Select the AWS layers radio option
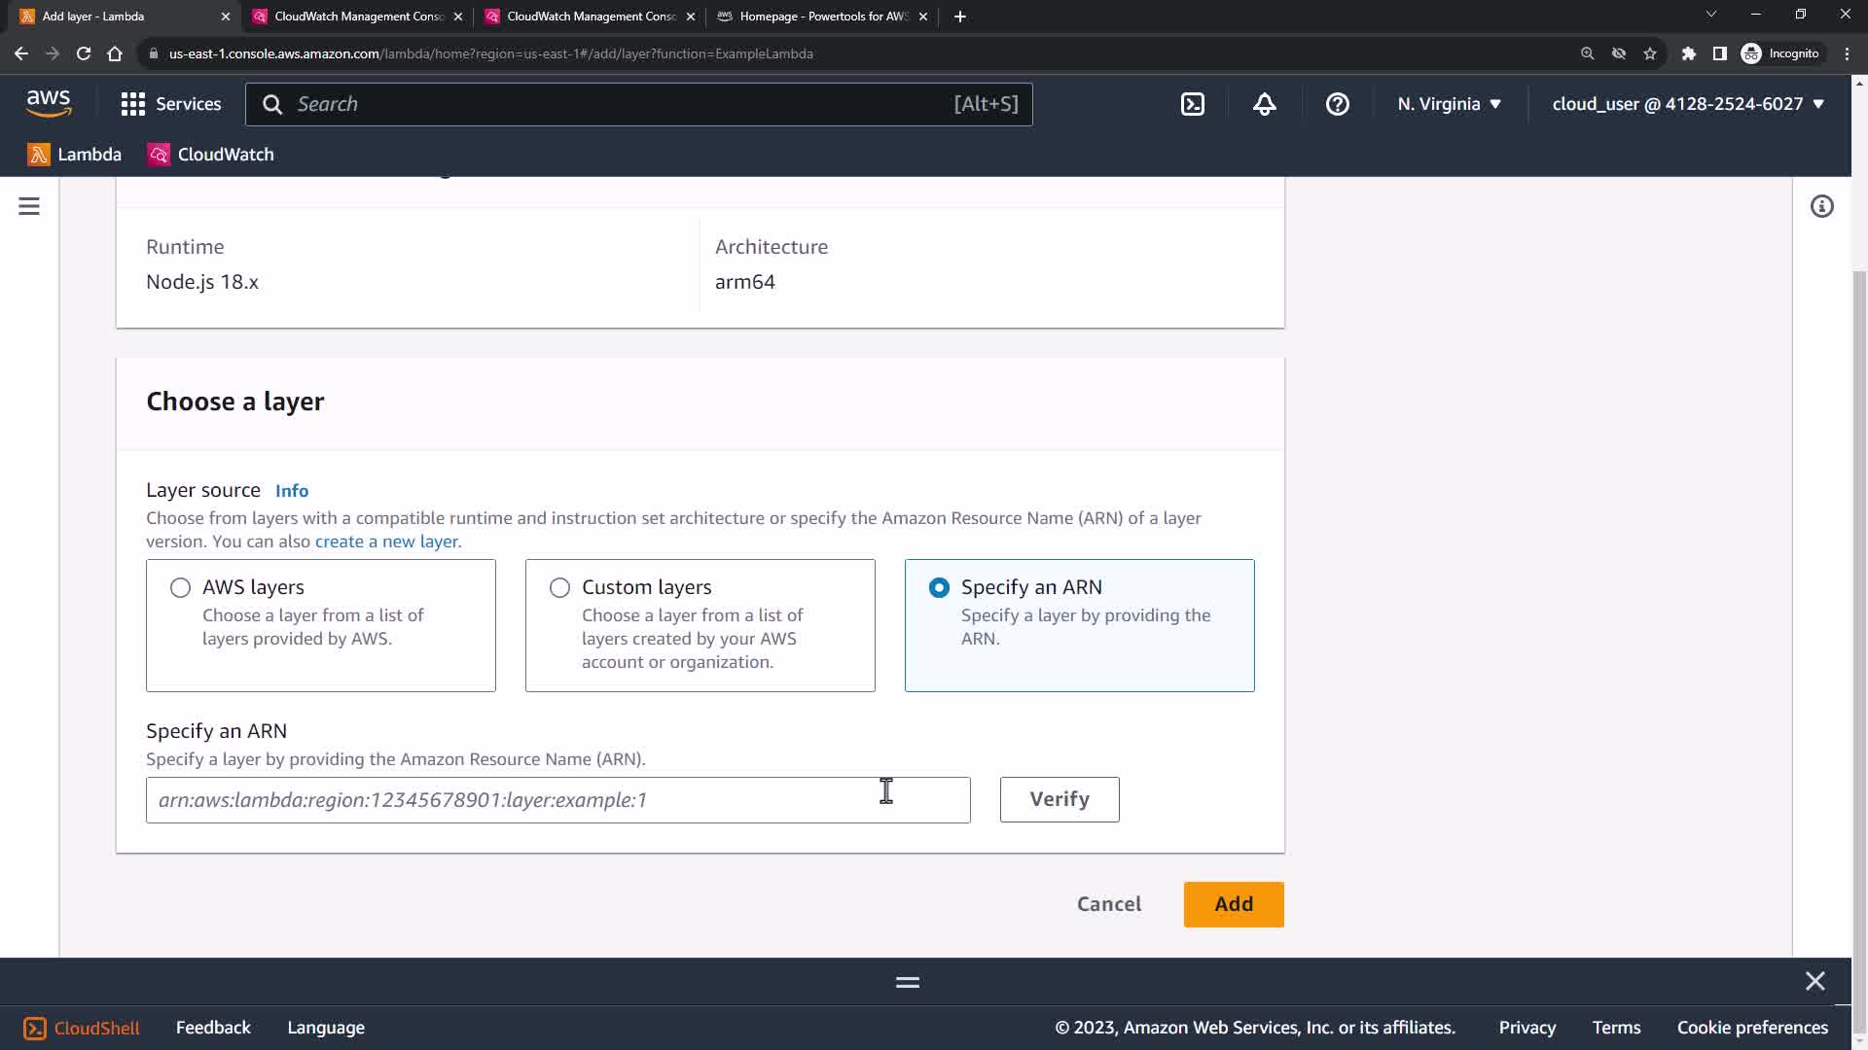This screenshot has height=1050, width=1868. pyautogui.click(x=180, y=587)
